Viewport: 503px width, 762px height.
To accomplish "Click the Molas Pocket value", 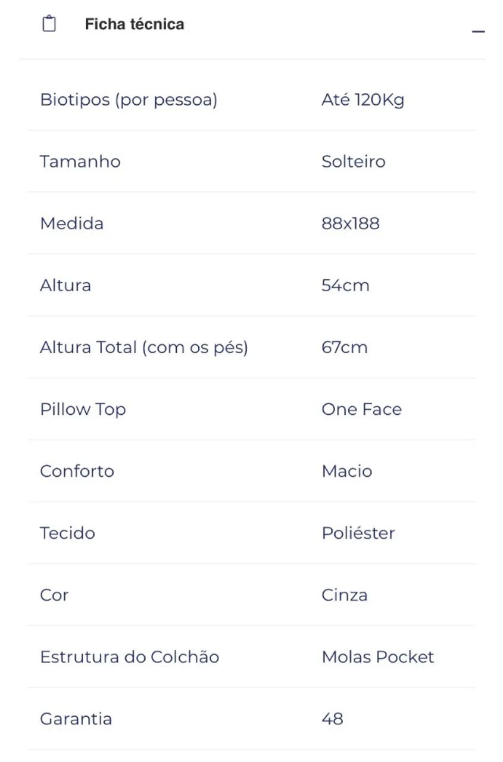I will (377, 657).
